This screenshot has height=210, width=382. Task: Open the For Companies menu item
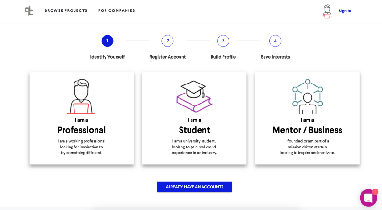(117, 10)
